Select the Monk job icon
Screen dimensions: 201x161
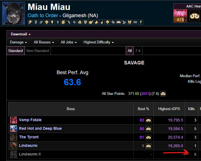pyautogui.click(x=74, y=22)
